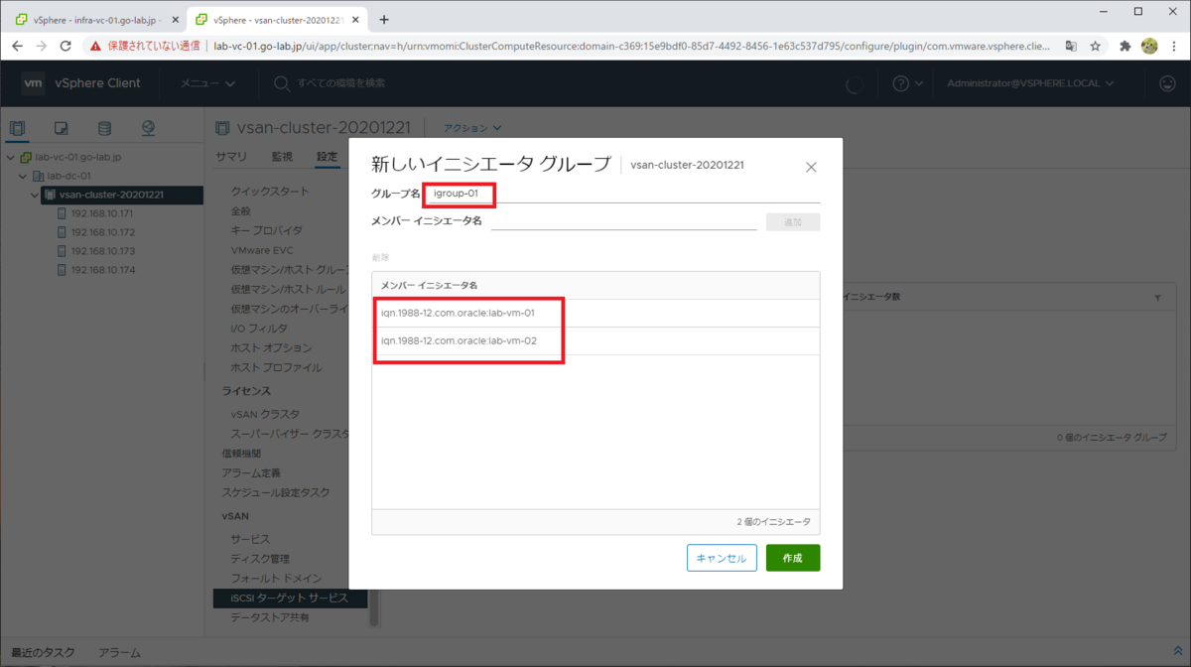Open the Storage inventory icon
The image size is (1191, 667).
pyautogui.click(x=104, y=128)
